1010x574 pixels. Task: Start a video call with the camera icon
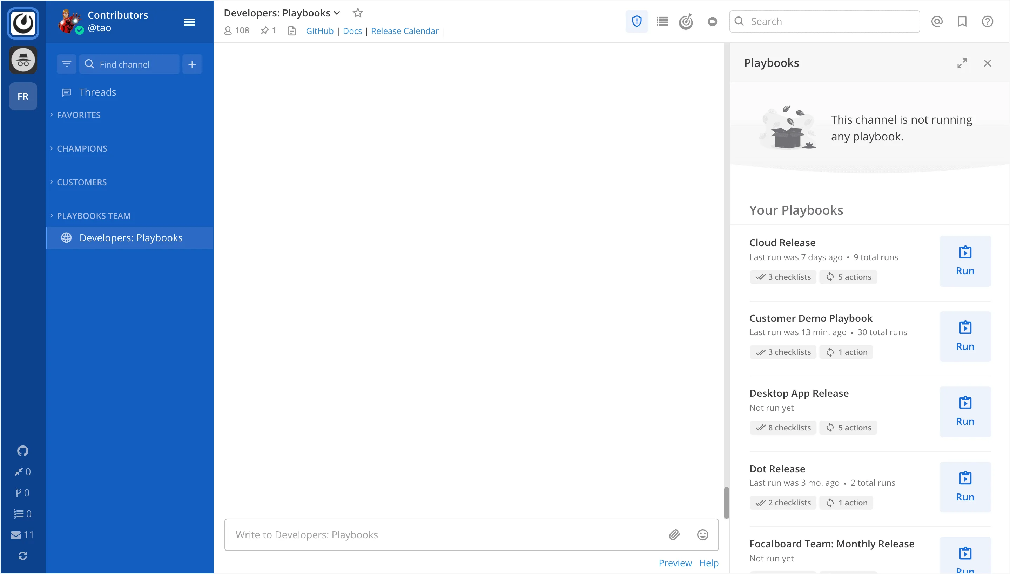coord(712,21)
